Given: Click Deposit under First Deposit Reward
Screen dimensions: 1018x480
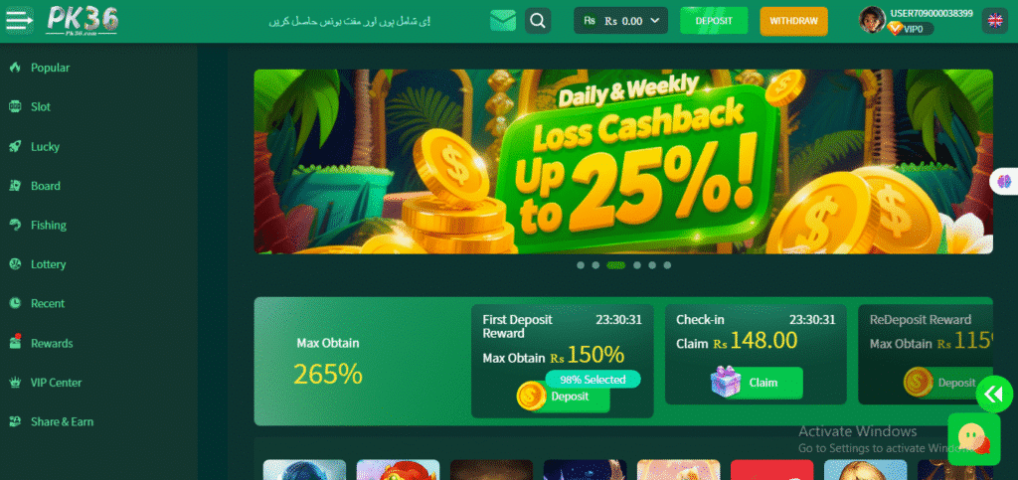Looking at the screenshot, I should point(565,397).
